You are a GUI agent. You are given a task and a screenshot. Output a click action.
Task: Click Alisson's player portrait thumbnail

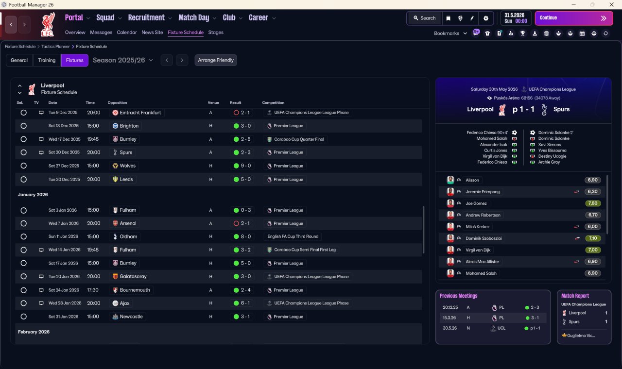(x=450, y=180)
